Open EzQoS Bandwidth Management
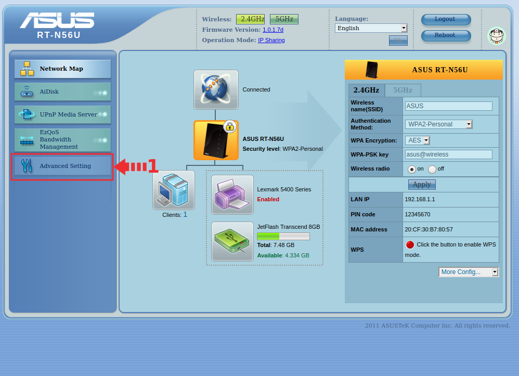519x376 pixels. coord(62,140)
